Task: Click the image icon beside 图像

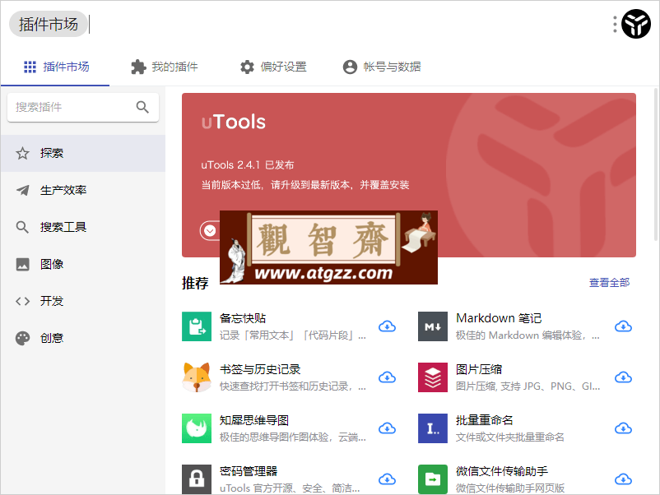Action: tap(23, 264)
